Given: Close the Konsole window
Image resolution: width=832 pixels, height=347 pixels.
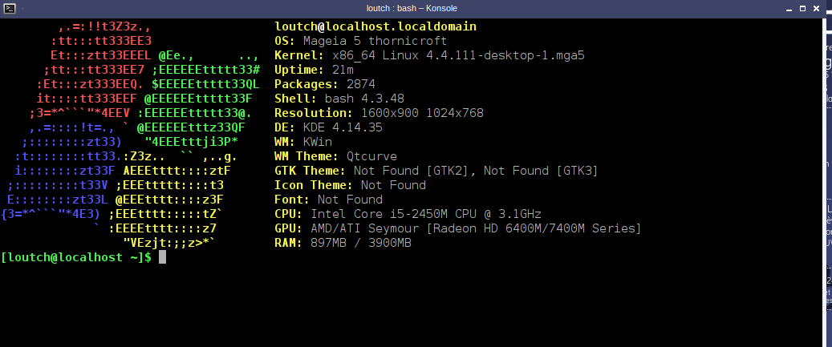Looking at the screenshot, I should click(x=815, y=9).
